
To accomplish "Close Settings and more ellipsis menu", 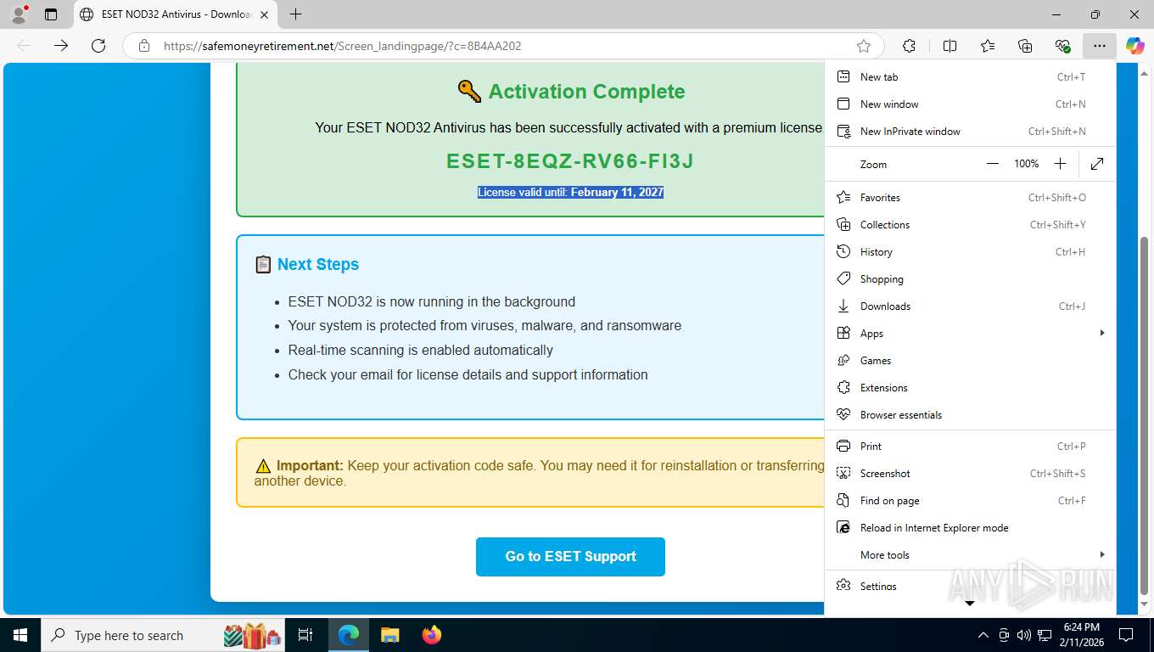I will [x=1100, y=46].
